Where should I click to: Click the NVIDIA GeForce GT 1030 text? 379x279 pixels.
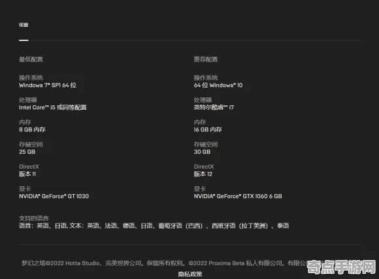(54, 196)
